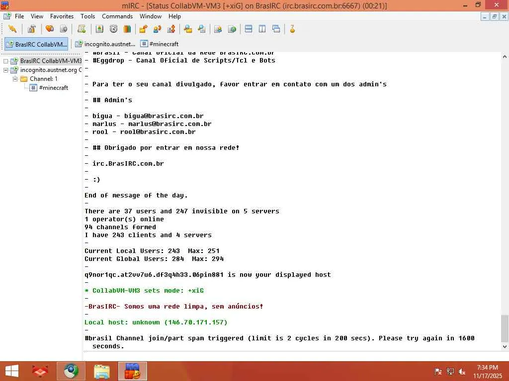Open the Favorites menu
Screen dimensions: 509x381
pyautogui.click(x=62, y=16)
